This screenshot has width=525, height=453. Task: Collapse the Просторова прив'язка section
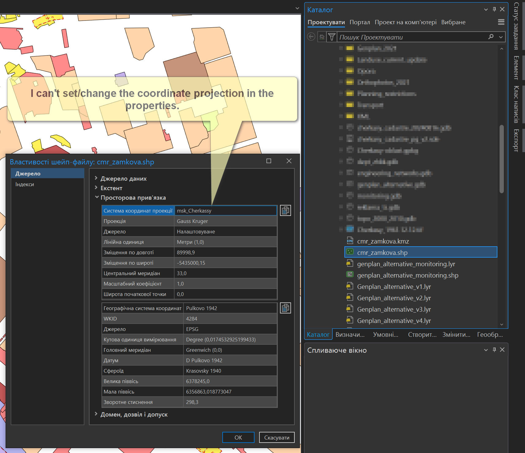coord(97,197)
